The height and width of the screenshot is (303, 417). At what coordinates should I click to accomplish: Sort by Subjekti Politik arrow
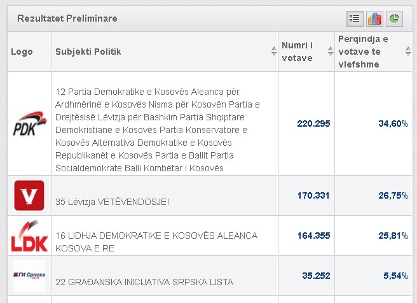pyautogui.click(x=273, y=52)
